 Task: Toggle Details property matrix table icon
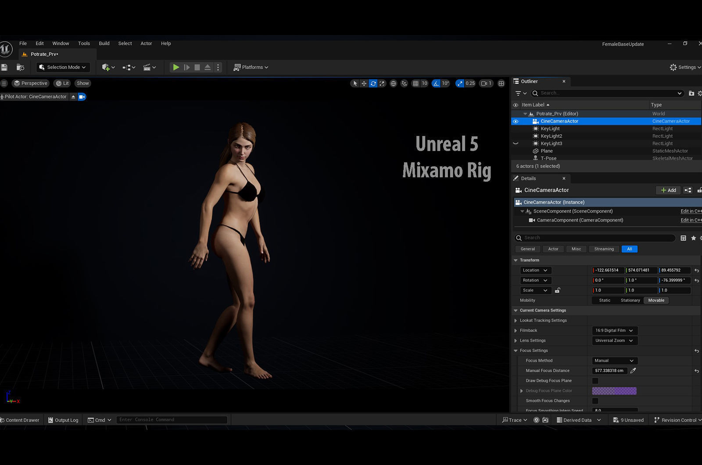[683, 238]
